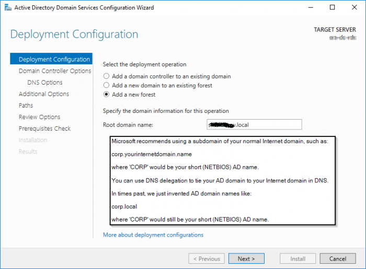Open the DNS Options step
This screenshot has width=366, height=269.
tap(45, 83)
